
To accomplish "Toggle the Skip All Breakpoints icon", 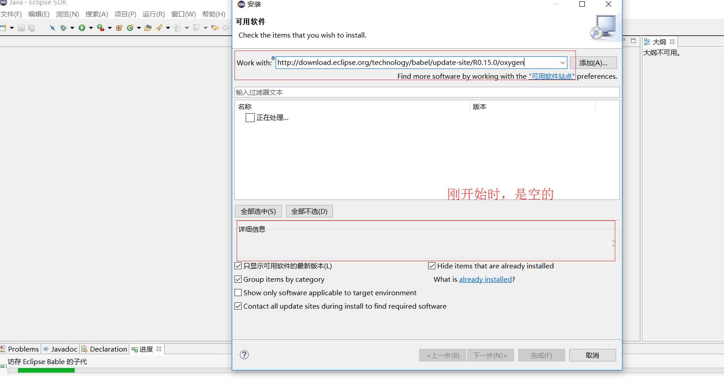I will pyautogui.click(x=52, y=28).
